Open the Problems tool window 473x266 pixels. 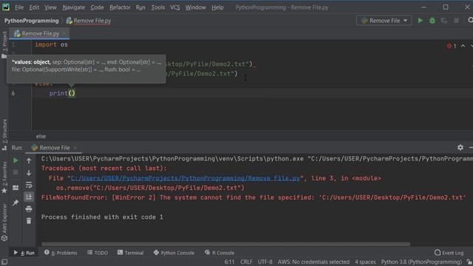pos(61,253)
